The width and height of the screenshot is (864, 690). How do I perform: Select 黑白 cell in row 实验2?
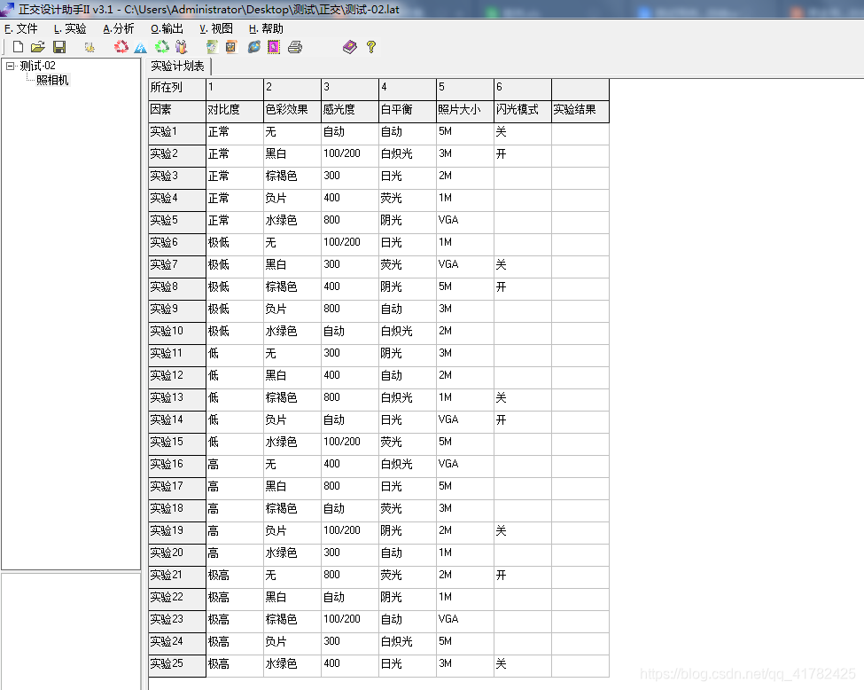tap(292, 155)
